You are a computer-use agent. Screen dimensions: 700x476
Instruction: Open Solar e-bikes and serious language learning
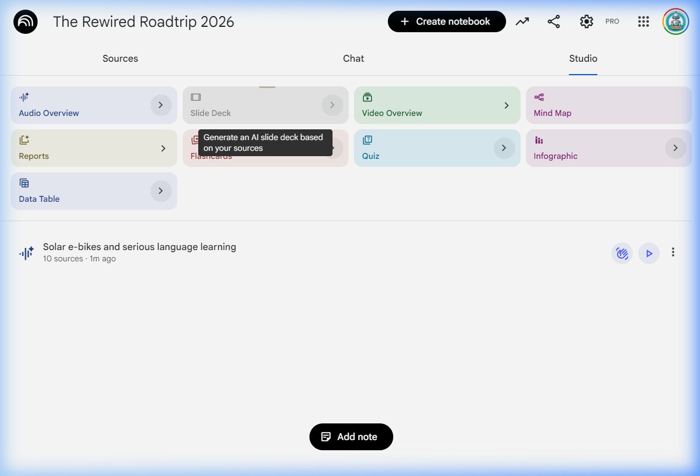[x=140, y=247]
